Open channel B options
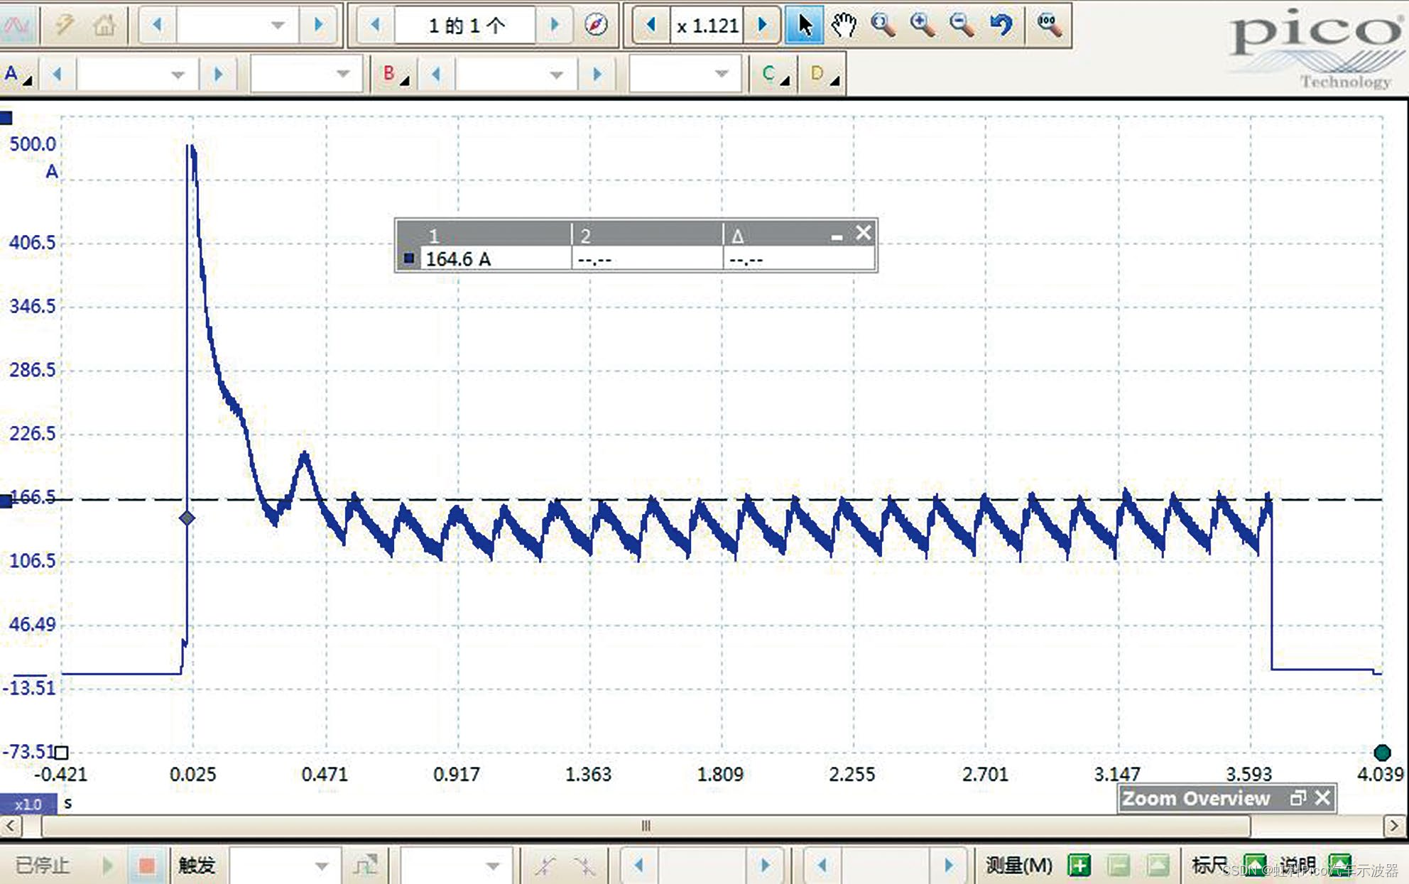 click(x=396, y=74)
